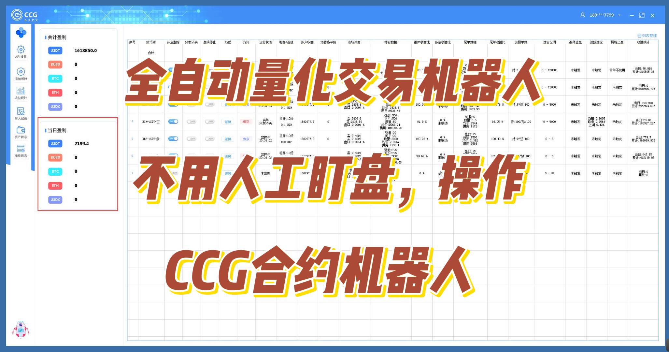Image resolution: width=669 pixels, height=352 pixels.
Task: Click the USDT badge under 当日盈利
Action: (x=55, y=143)
